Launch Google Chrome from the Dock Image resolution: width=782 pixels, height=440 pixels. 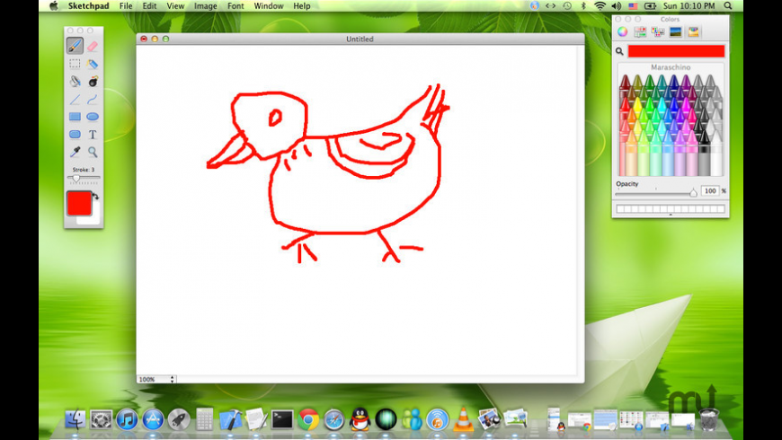coord(308,419)
